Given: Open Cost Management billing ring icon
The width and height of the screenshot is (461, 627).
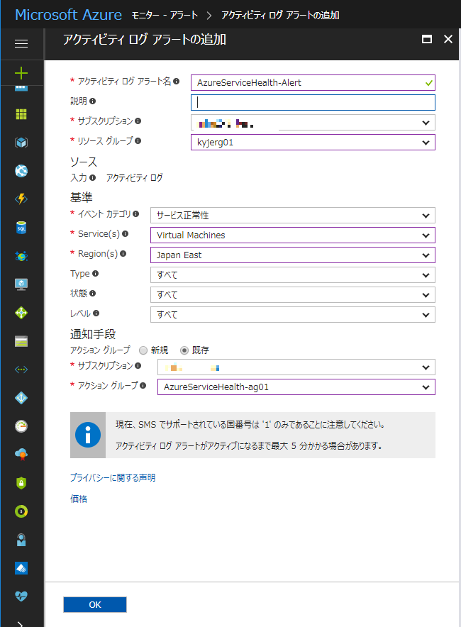Looking at the screenshot, I should point(21,511).
